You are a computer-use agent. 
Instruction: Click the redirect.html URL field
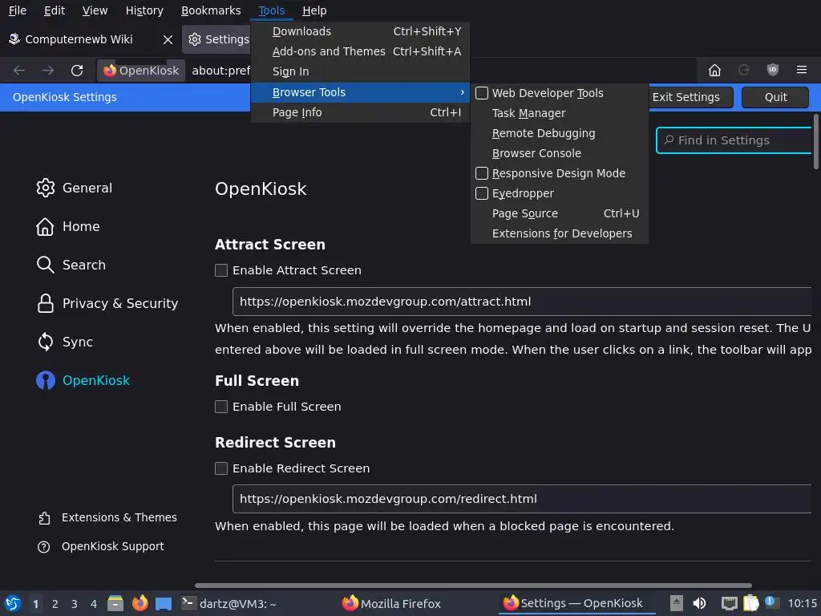(x=522, y=499)
